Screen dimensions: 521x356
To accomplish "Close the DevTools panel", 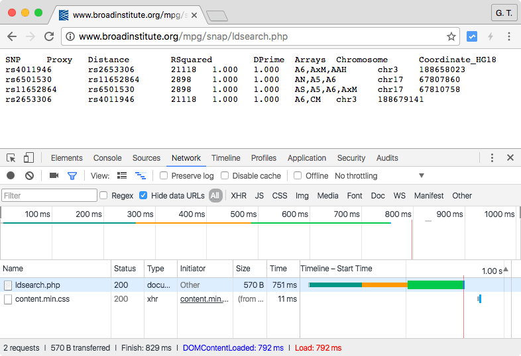I will 510,158.
